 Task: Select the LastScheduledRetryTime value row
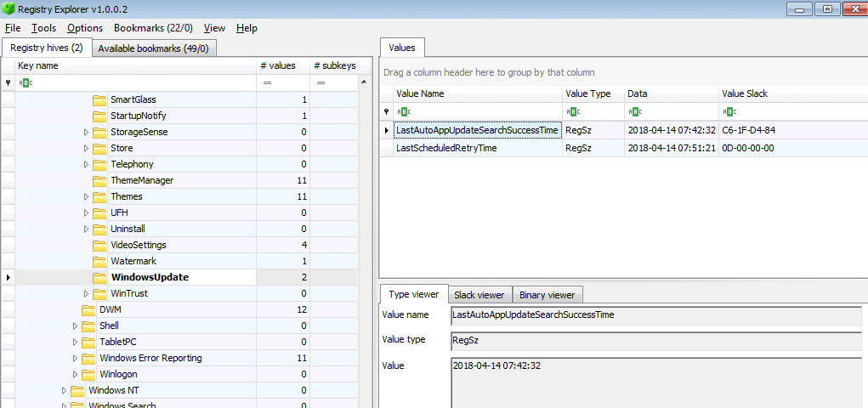tap(624, 149)
